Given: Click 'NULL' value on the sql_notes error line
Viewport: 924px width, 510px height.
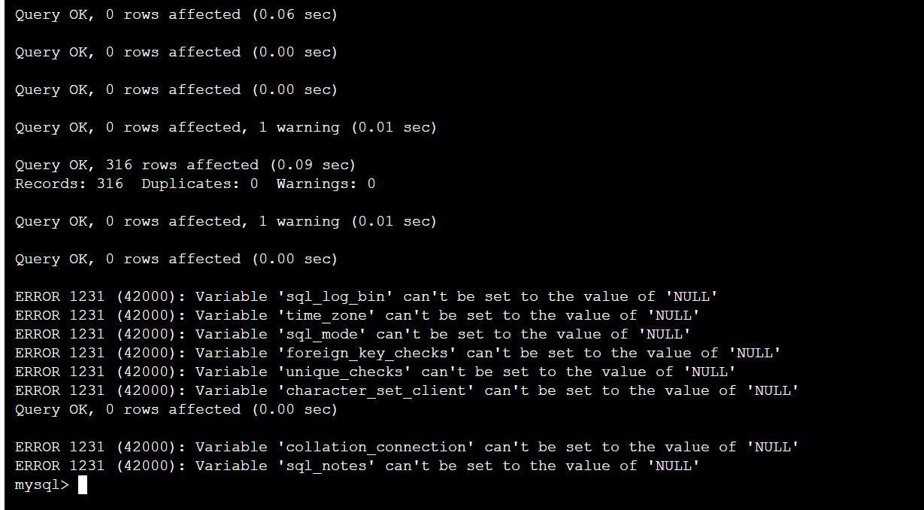Looking at the screenshot, I should pos(674,466).
